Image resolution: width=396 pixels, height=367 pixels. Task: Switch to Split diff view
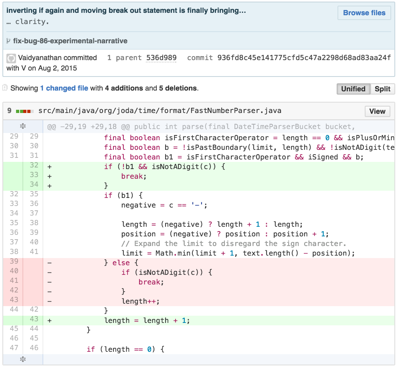(382, 89)
